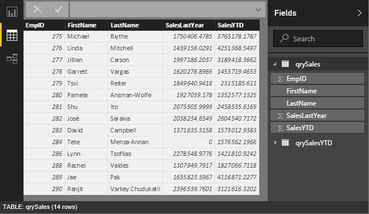Viewport: 369px width, 214px height.
Task: Select the SalesYTD column header
Action: click(237, 25)
